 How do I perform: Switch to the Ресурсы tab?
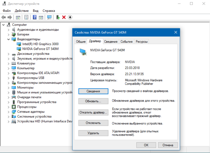pos(142,42)
